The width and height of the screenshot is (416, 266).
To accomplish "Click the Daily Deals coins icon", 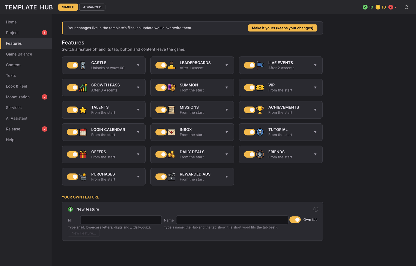I will click(x=171, y=154).
